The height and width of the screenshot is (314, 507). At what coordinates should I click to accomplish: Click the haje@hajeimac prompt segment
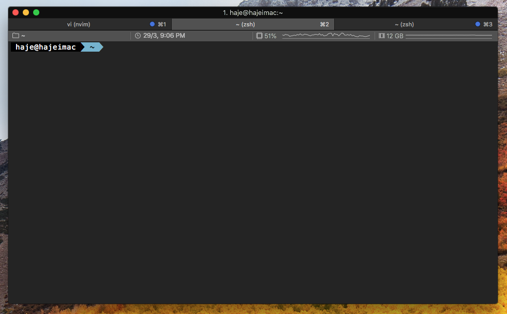click(x=46, y=48)
